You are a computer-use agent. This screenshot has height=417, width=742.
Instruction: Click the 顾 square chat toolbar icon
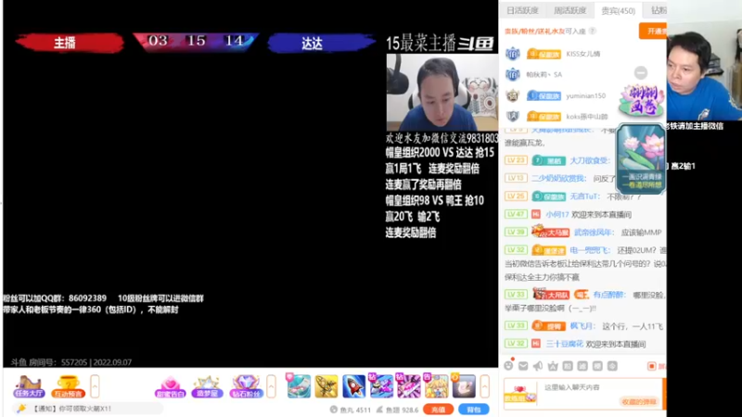(597, 365)
